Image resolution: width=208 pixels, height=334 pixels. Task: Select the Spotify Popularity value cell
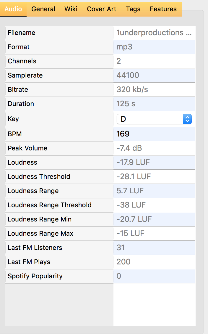click(x=154, y=276)
